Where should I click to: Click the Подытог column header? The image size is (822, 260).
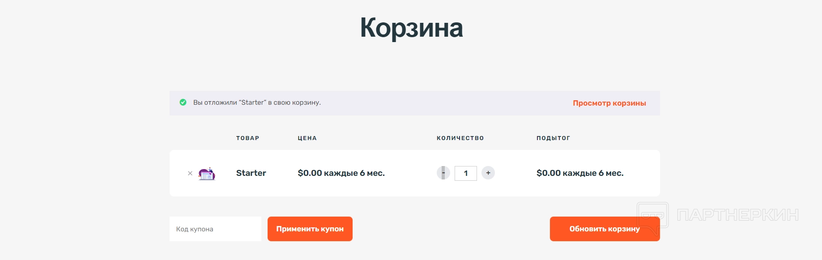tap(553, 138)
